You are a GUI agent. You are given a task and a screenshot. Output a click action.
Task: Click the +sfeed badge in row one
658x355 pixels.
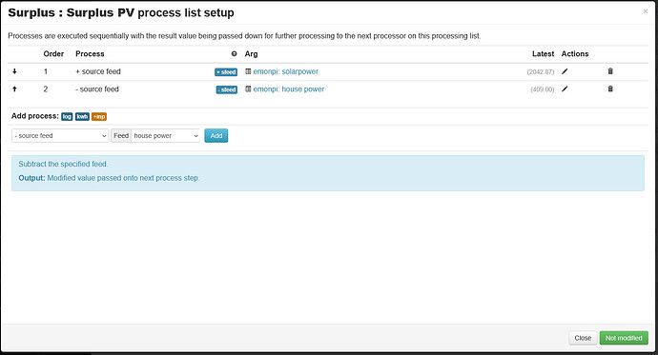point(226,72)
